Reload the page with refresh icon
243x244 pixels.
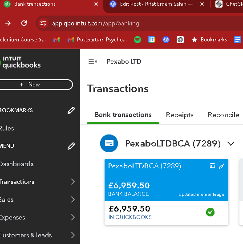coord(24,23)
